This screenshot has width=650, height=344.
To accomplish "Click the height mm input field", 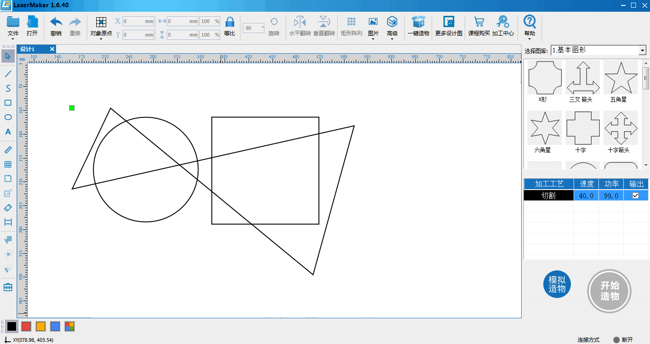I will click(x=183, y=35).
